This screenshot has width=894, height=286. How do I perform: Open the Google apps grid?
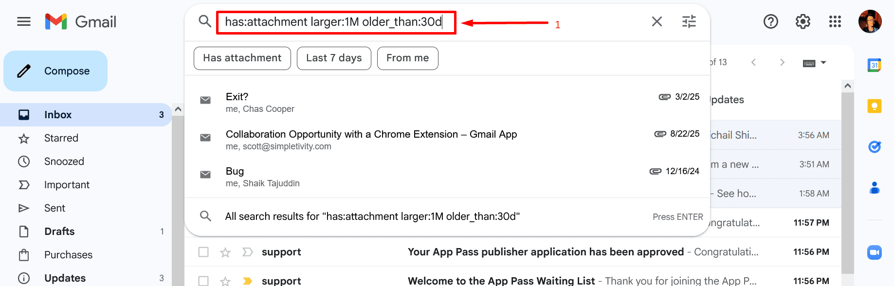(x=835, y=21)
